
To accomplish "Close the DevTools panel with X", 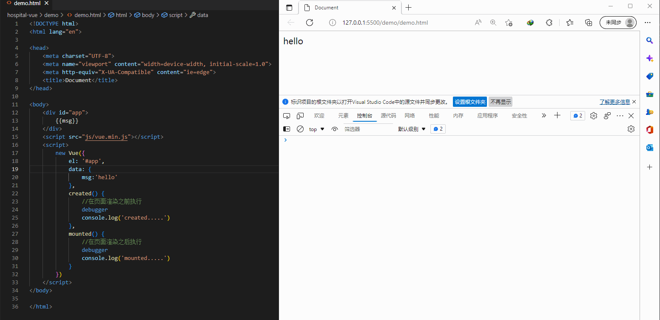I will [631, 116].
